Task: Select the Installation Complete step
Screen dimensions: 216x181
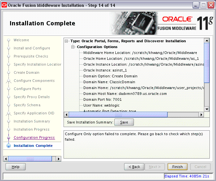Action: click(x=33, y=146)
